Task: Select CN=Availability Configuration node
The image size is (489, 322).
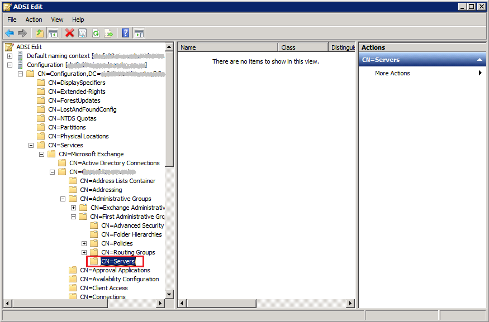Action: click(120, 279)
